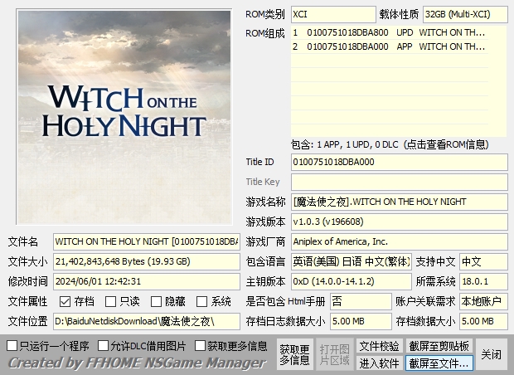Click the 文件位置 path field
514x375 pixels.
point(146,321)
